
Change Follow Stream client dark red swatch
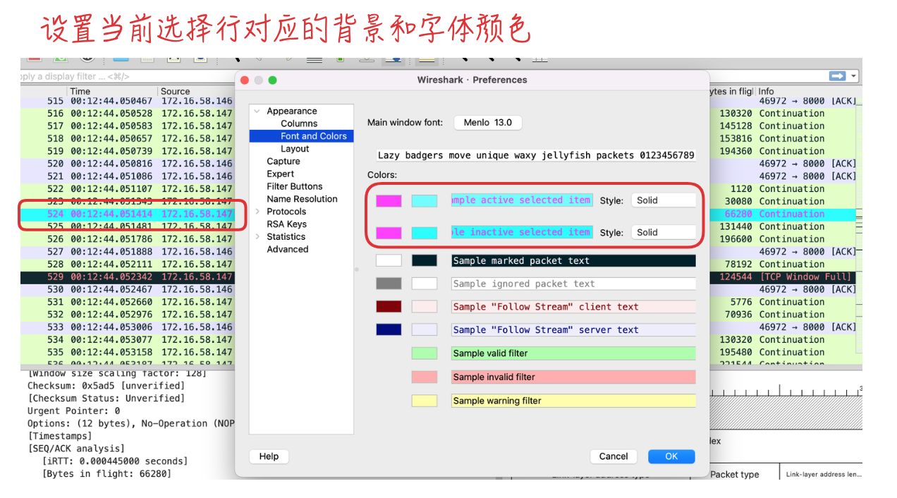[389, 307]
